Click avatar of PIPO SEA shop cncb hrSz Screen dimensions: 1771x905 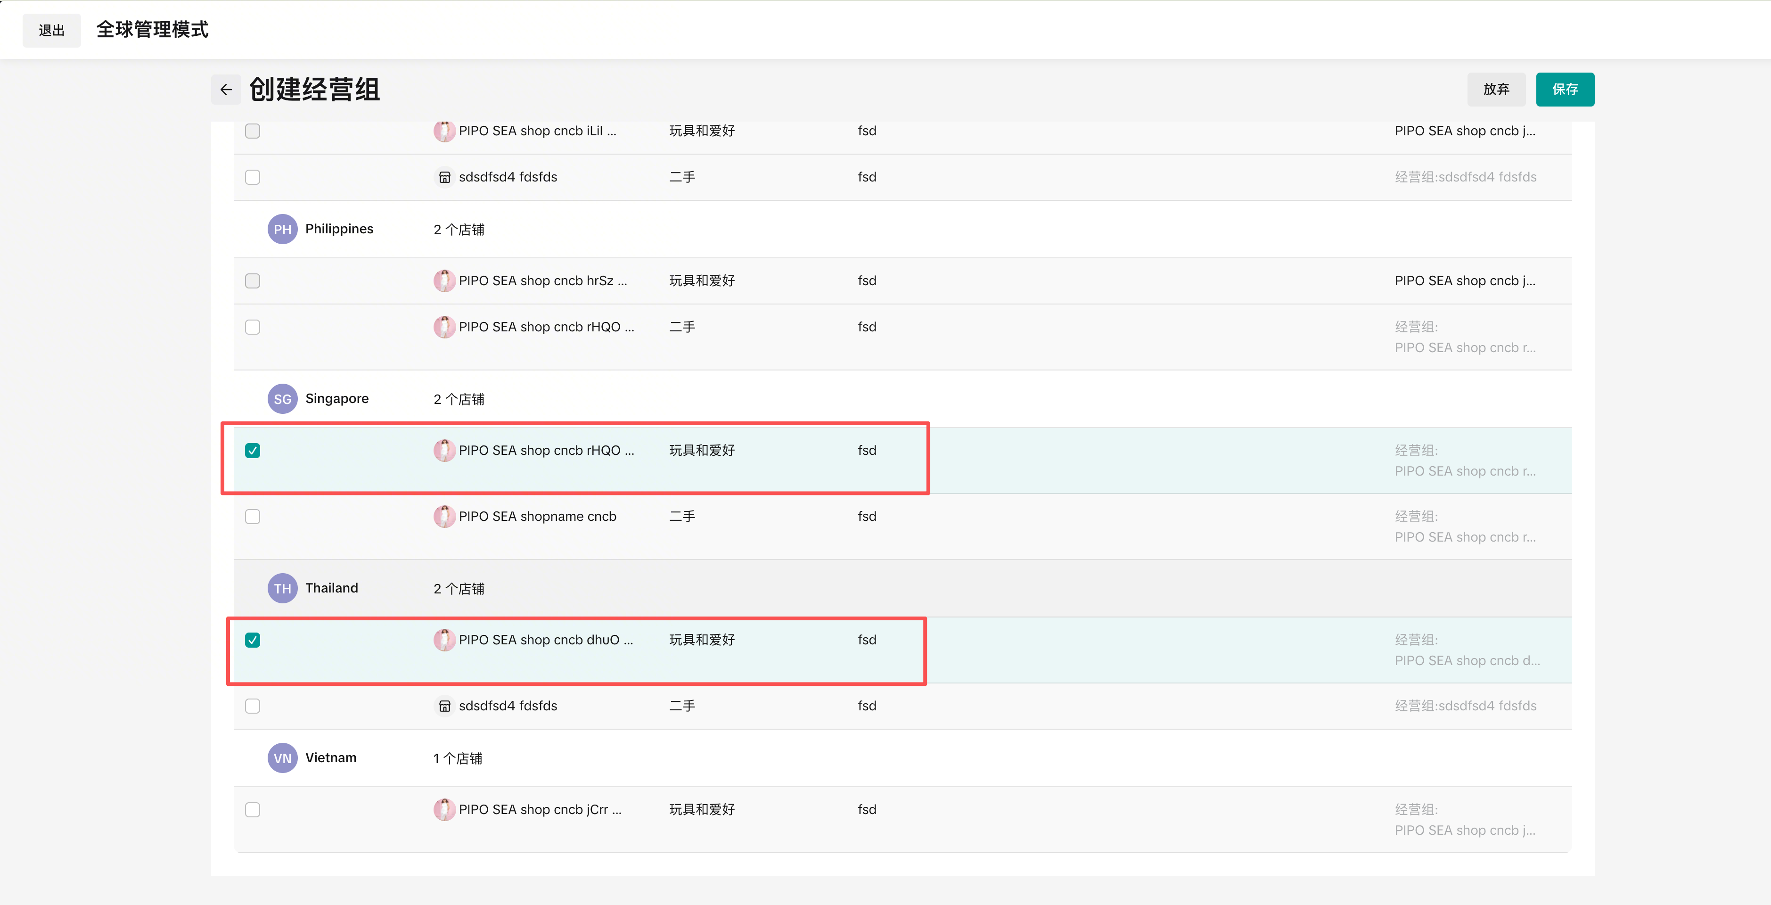[444, 280]
